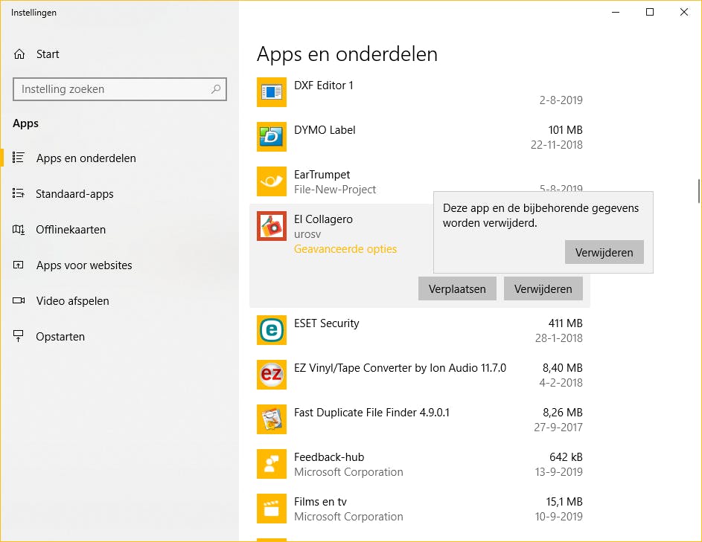Close the Instellingen window
The width and height of the screenshot is (702, 542).
click(683, 12)
